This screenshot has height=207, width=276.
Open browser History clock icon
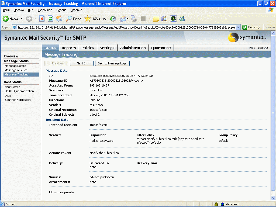(113, 19)
